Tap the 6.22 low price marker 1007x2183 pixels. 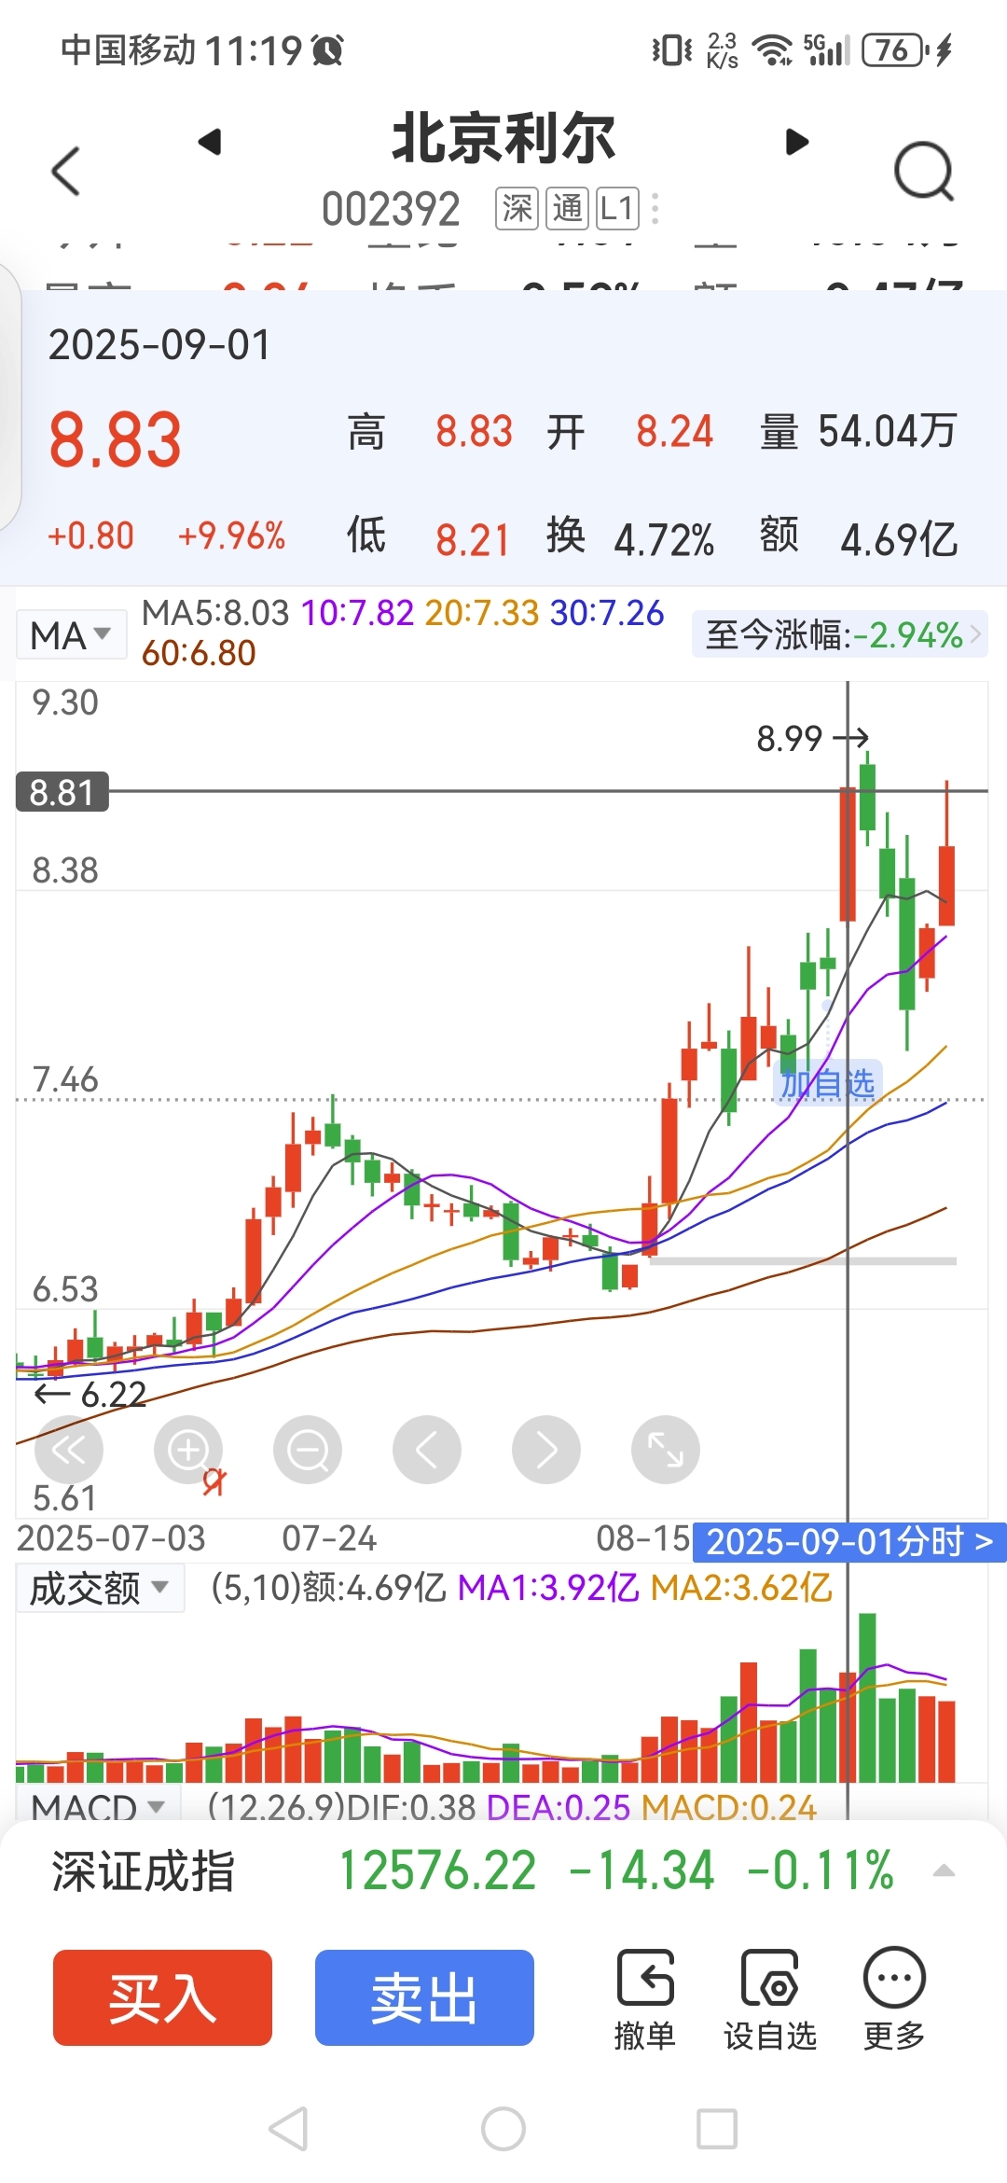tap(114, 1395)
